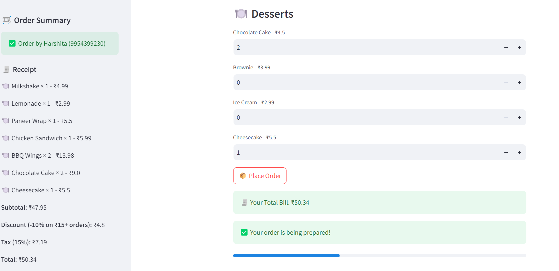Viewport: 559px width, 271px height.
Task: Click the Ice Cream quantity field
Action: [366, 117]
